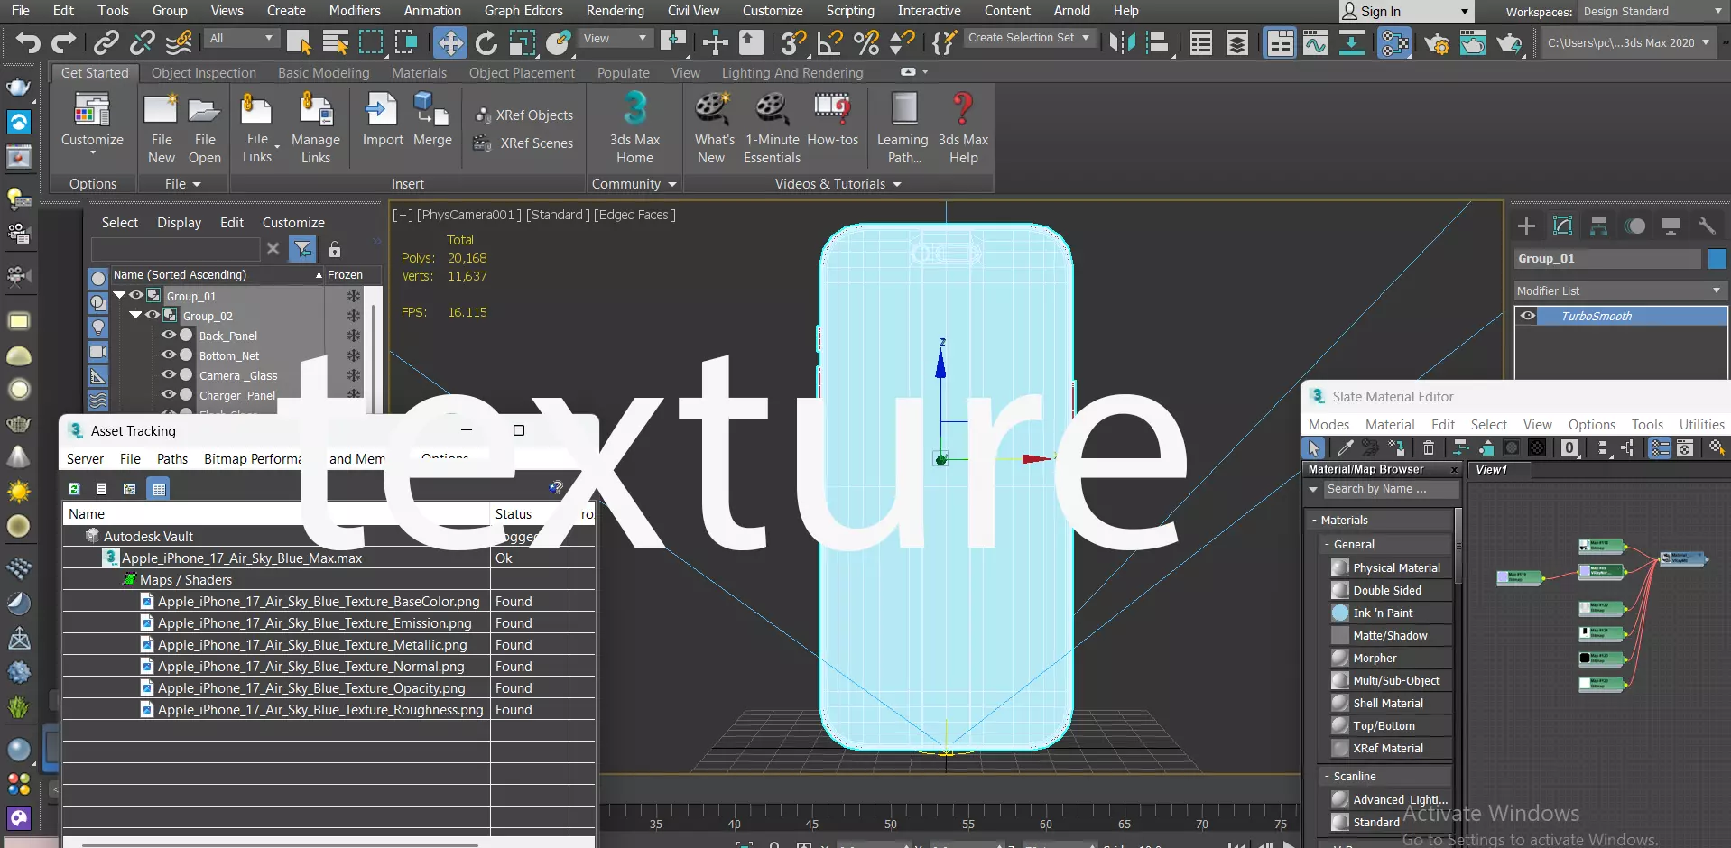
Task: Toggle the Angle Snap button
Action: (829, 42)
